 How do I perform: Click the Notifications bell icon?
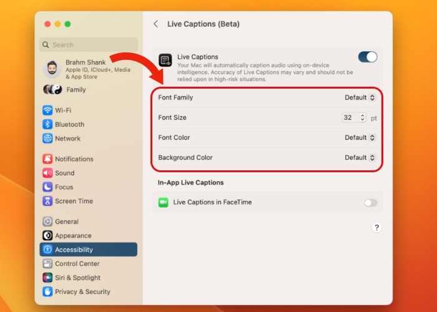(x=47, y=158)
